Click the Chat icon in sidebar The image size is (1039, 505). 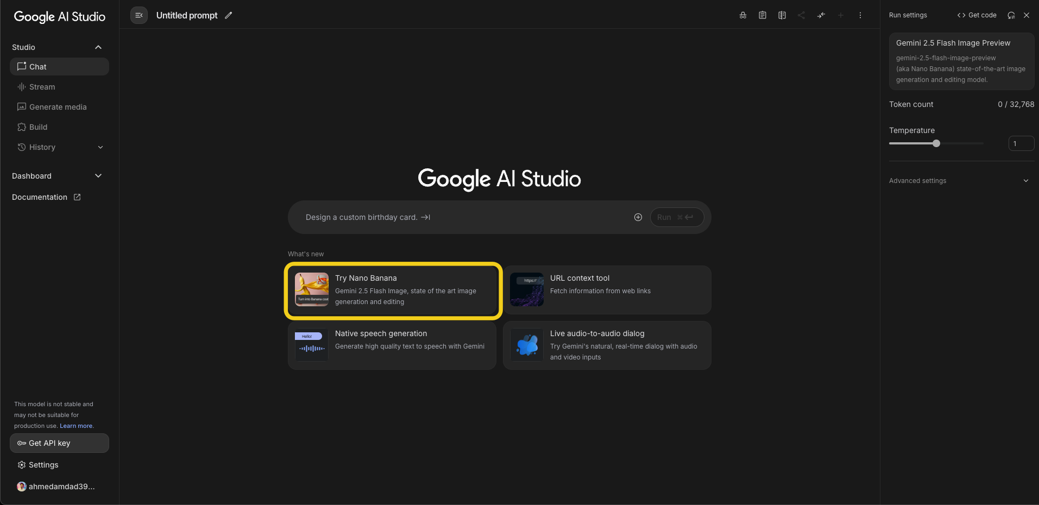point(22,66)
